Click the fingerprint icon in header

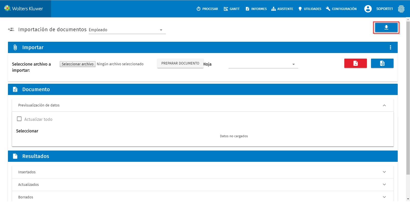[x=401, y=9]
